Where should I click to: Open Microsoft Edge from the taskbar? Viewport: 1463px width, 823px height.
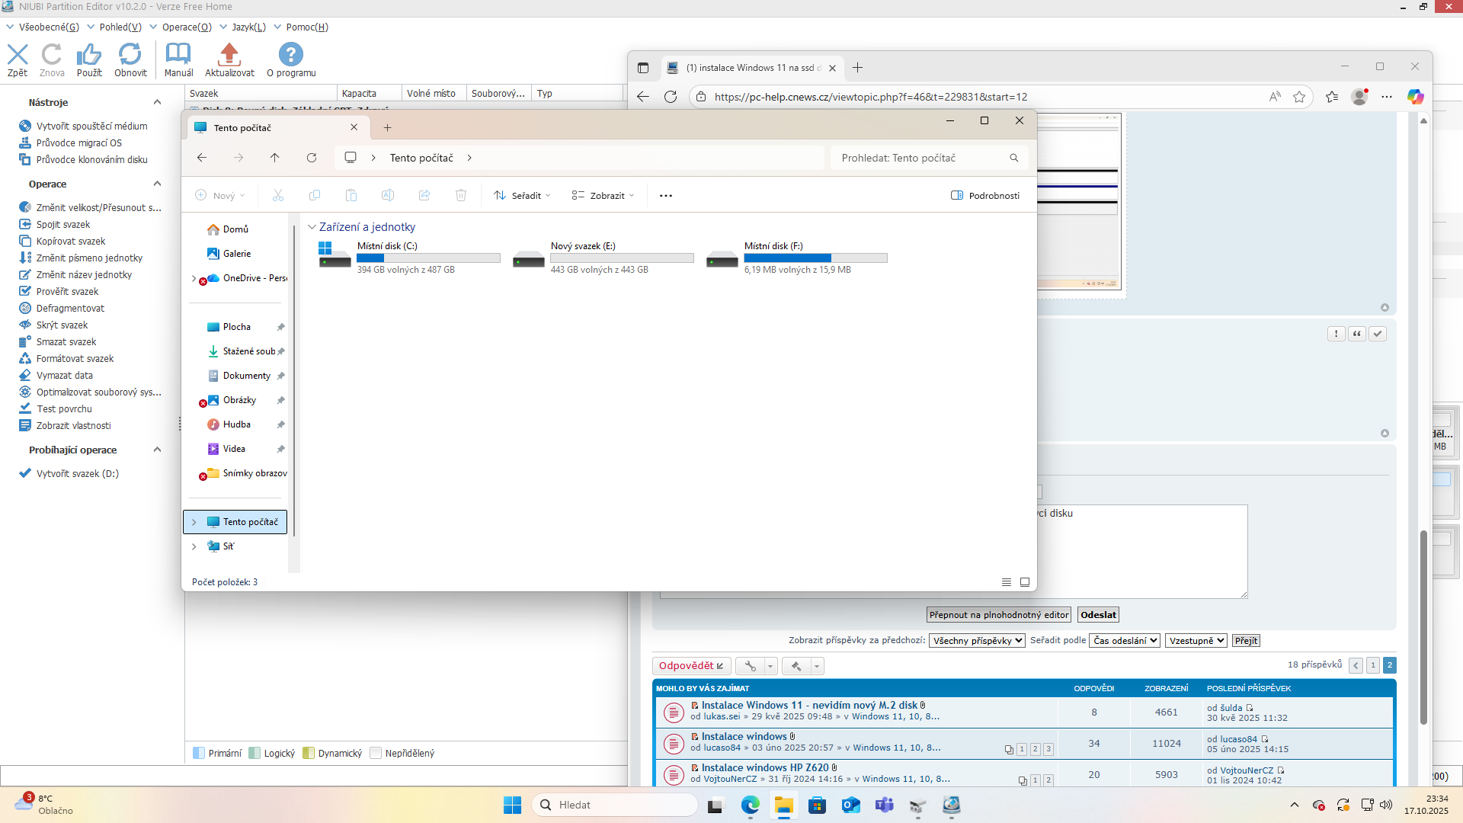(x=751, y=805)
